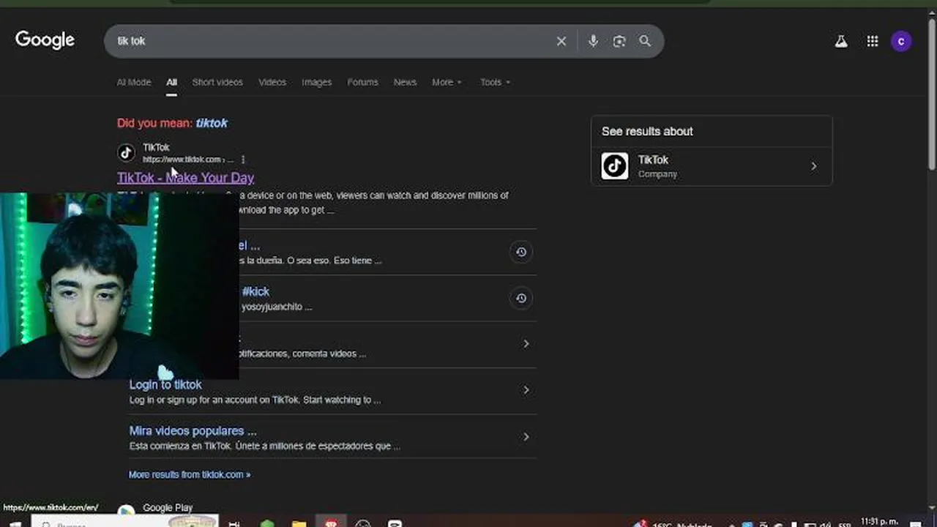
Task: Click the TikTok logo in See results about
Action: pos(615,166)
